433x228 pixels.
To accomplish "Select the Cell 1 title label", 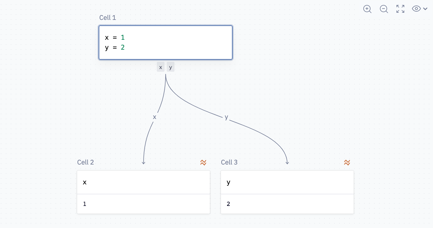I will (108, 18).
